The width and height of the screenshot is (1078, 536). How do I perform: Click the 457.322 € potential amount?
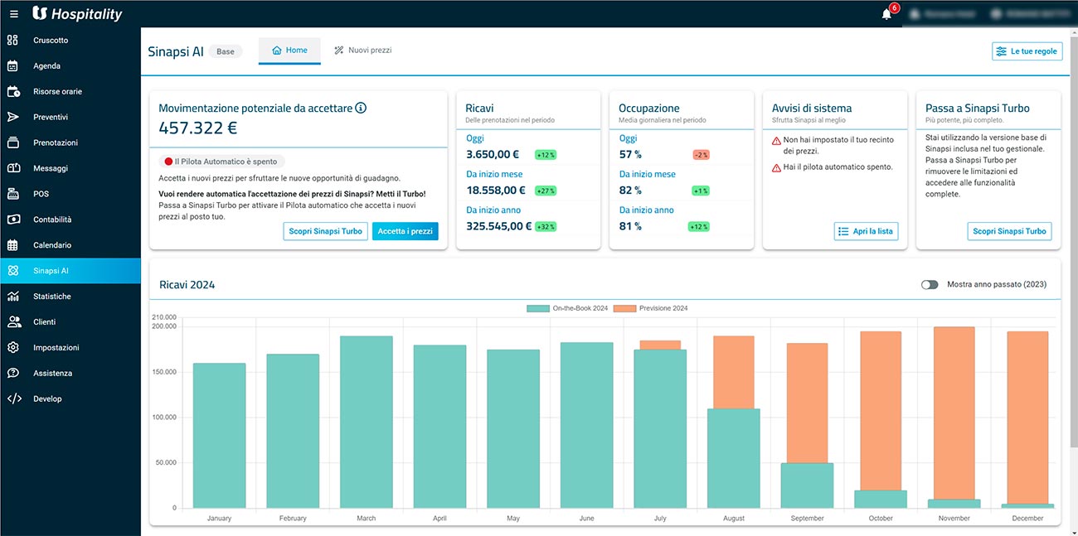click(198, 128)
